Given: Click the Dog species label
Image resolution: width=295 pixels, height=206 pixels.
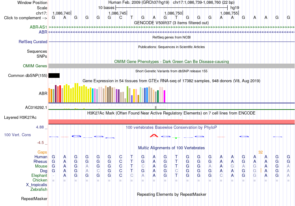Looking at the screenshot, I should coord(44,171).
